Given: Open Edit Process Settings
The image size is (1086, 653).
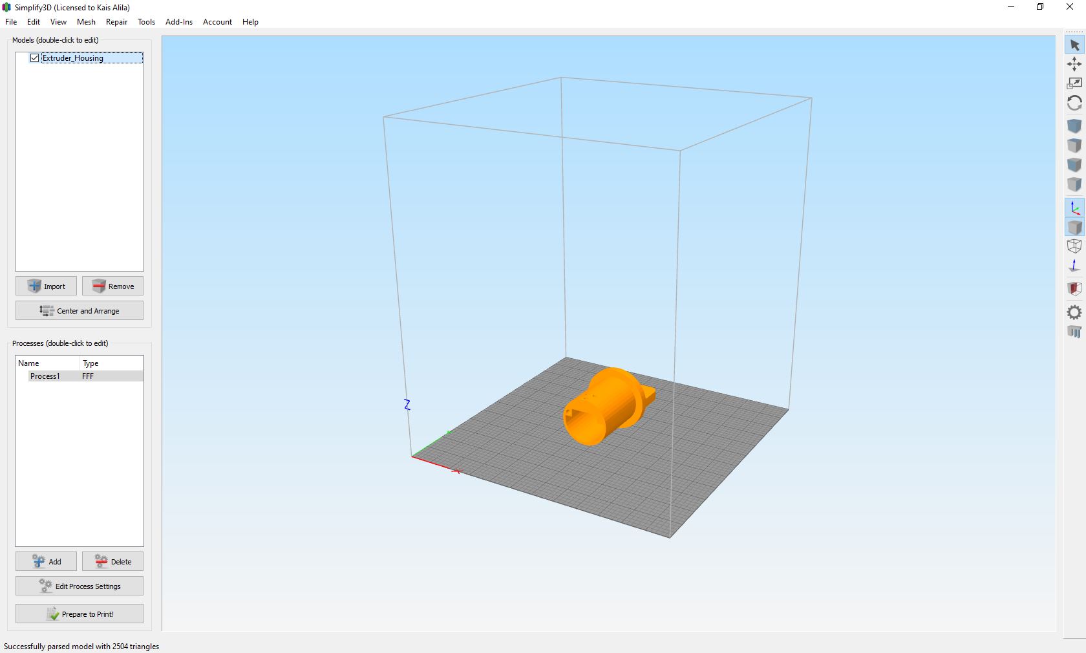Looking at the screenshot, I should 80,586.
